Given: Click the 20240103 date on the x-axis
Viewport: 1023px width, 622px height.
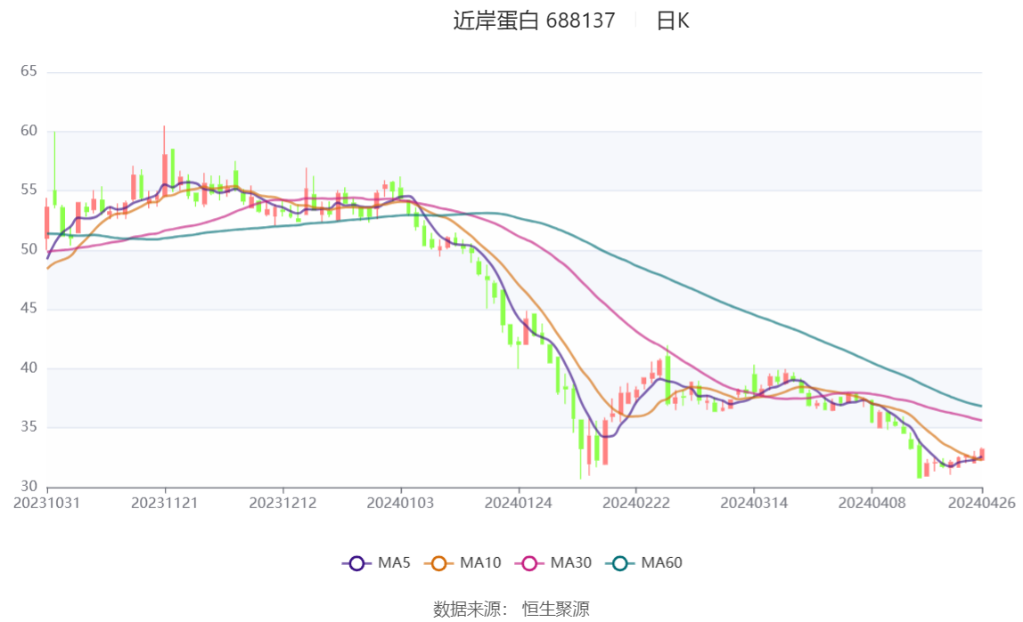Looking at the screenshot, I should coord(401,503).
